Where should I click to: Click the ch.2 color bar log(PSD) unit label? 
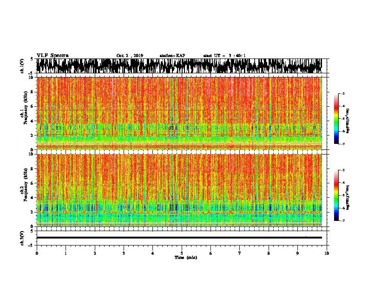click(348, 198)
